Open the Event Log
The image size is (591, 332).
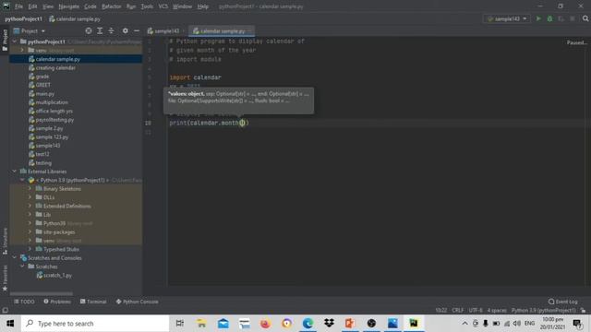coord(563,302)
